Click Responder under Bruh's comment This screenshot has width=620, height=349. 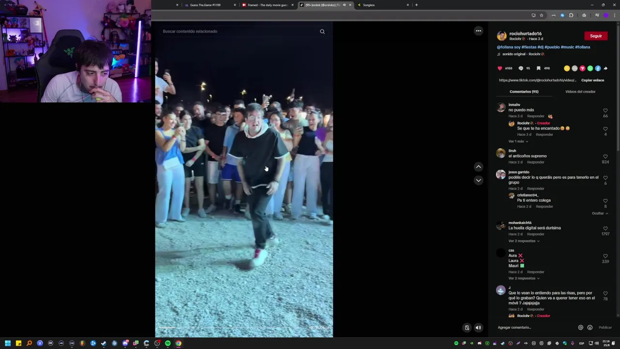tap(536, 162)
